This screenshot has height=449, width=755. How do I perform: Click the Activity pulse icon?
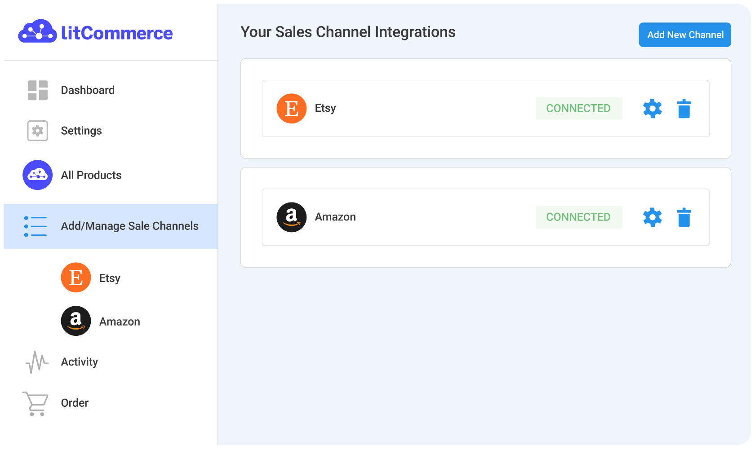(x=37, y=362)
